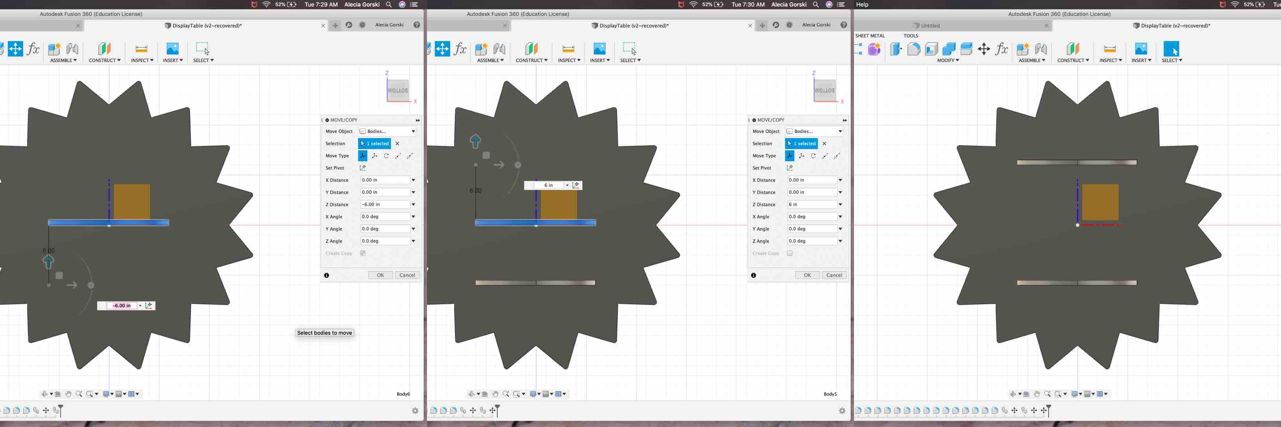Switch to Untitled tab in right window
Screen dimensions: 1281x427
coord(930,26)
